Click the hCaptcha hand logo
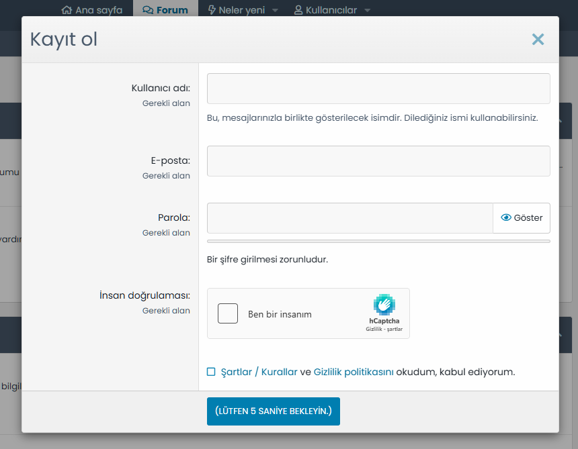578x449 pixels. (x=384, y=304)
